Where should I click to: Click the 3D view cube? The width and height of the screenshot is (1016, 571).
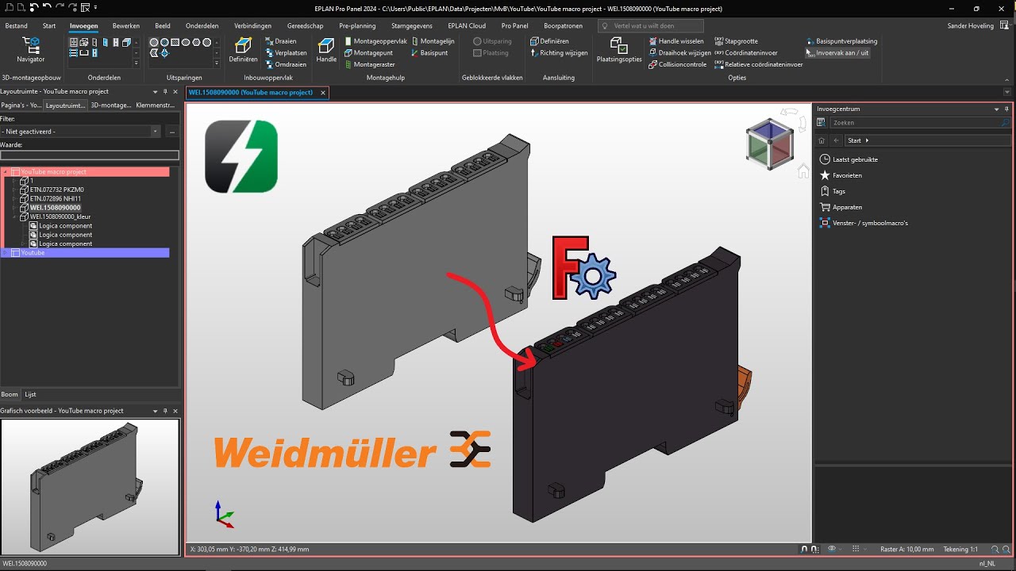click(x=769, y=144)
